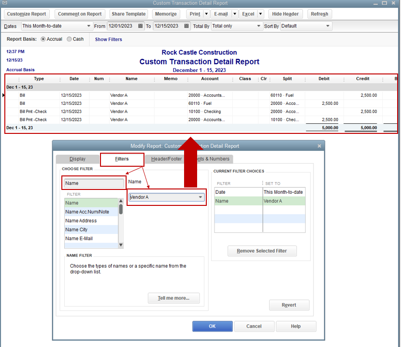Open the From date calendar picker

(x=140, y=26)
